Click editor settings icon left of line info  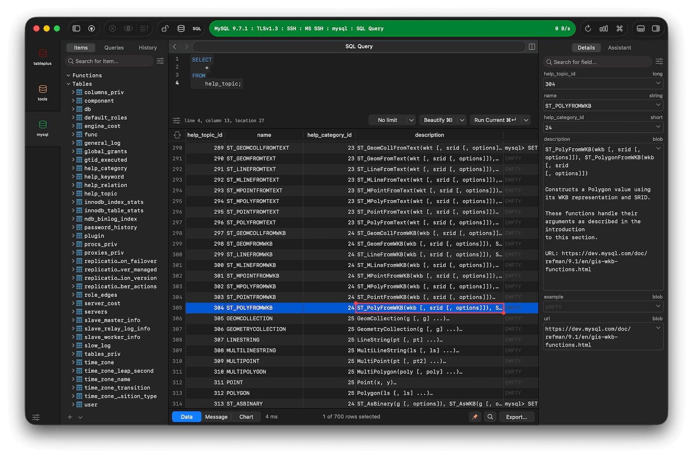pos(177,120)
